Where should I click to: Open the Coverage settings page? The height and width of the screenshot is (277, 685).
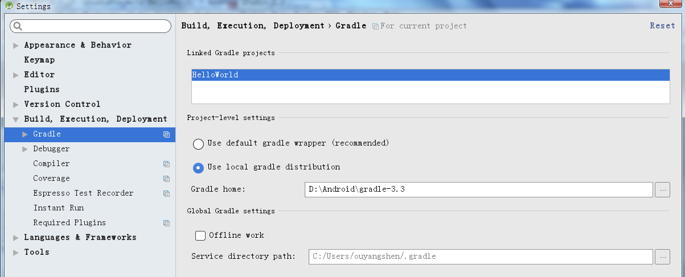point(51,179)
